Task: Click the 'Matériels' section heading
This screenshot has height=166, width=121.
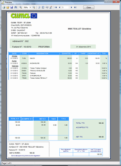Action: click(x=15, y=66)
